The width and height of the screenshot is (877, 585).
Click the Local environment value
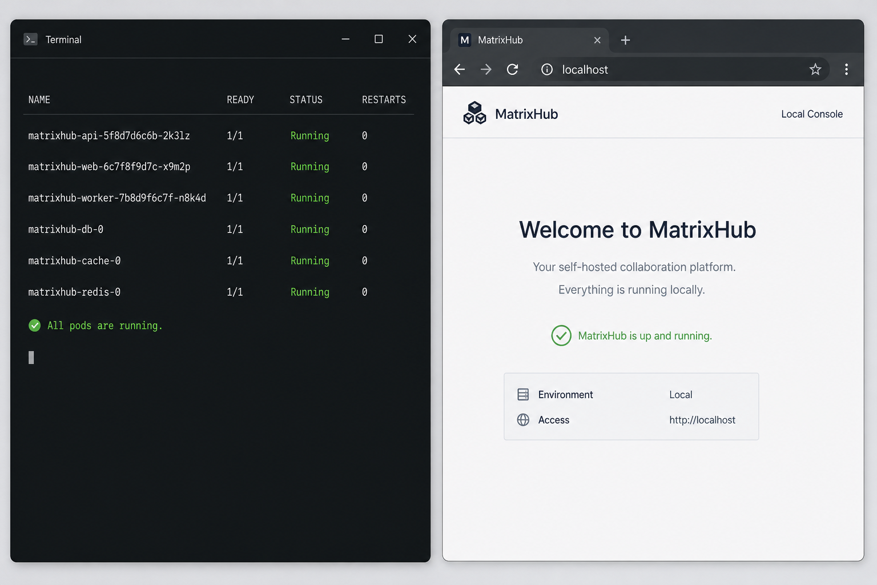681,395
